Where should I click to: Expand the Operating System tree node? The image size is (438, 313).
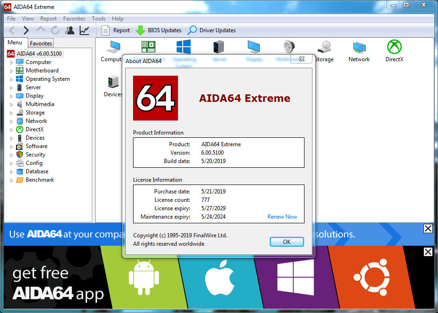11,79
